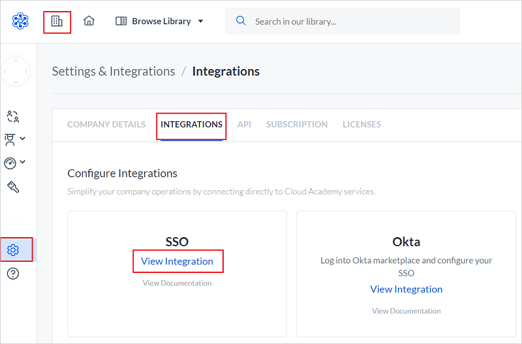Click View Documentation under Okta

pyautogui.click(x=406, y=311)
